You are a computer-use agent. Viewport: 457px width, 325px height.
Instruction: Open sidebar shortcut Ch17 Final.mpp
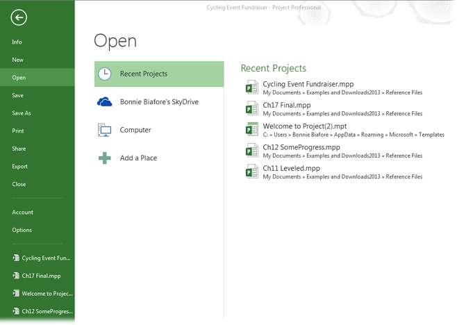(x=41, y=276)
